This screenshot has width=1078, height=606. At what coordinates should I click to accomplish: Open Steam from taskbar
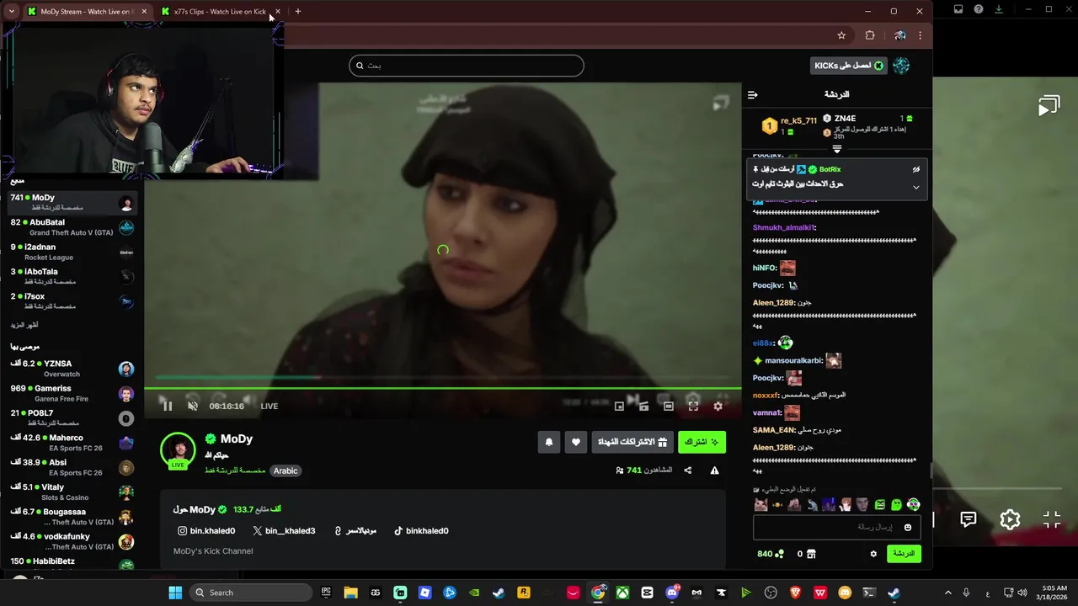(499, 593)
